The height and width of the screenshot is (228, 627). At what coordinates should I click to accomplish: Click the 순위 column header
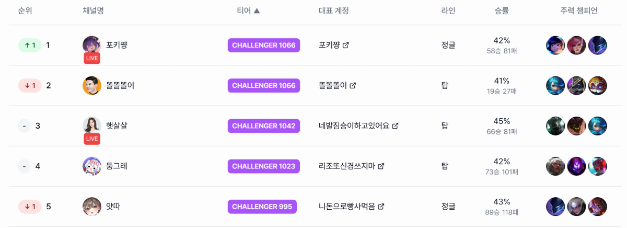point(25,11)
